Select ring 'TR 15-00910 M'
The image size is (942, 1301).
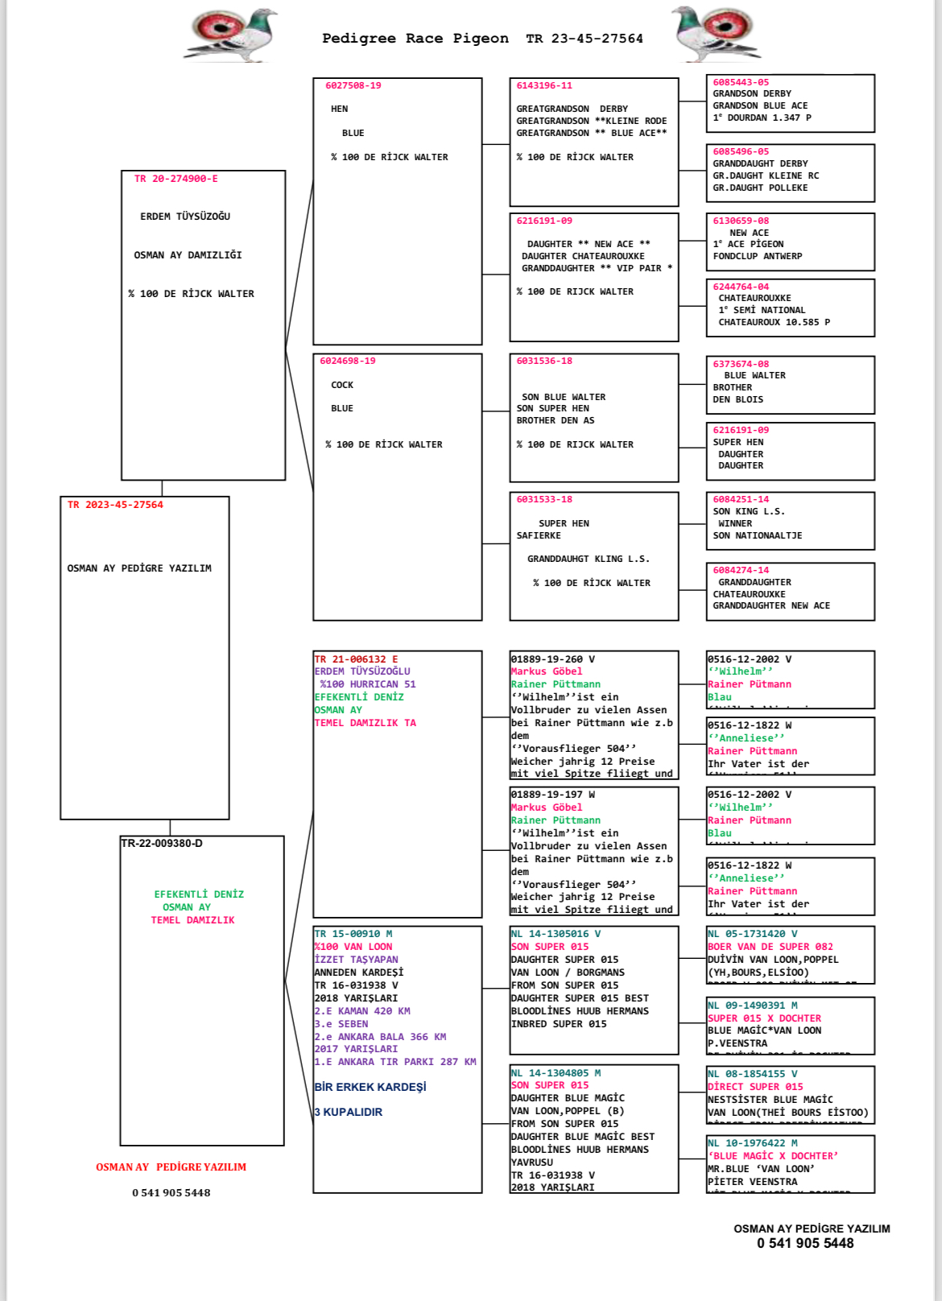coord(353,934)
